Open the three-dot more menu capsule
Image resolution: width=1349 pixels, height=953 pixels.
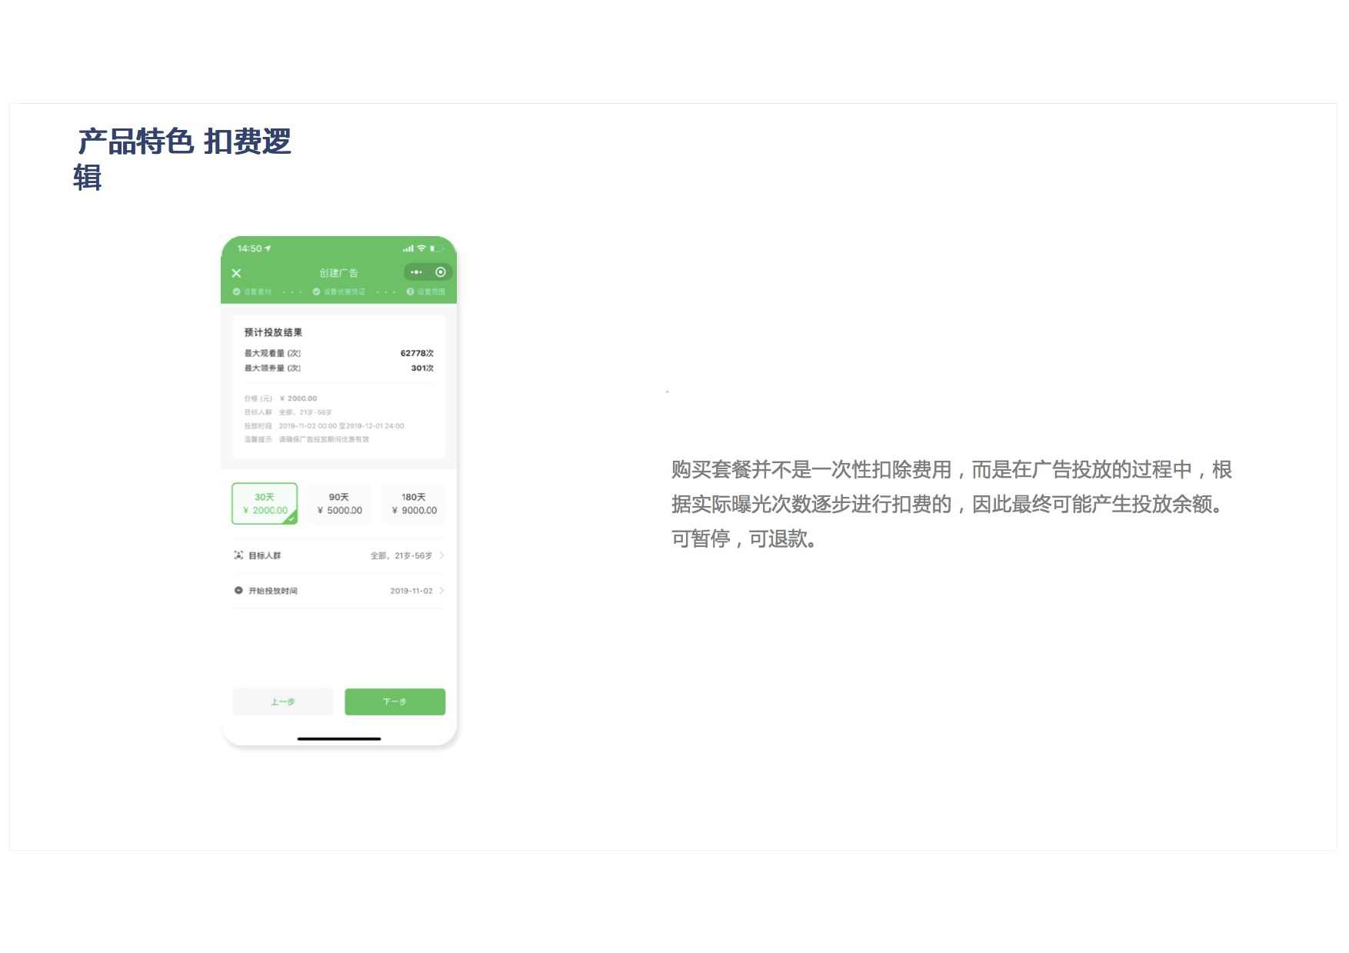tap(416, 272)
